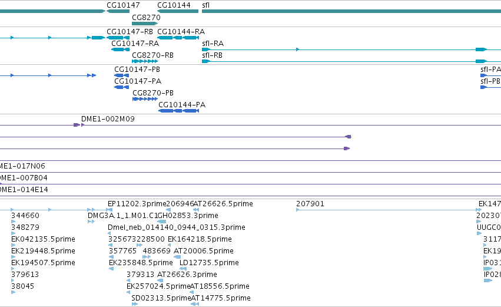Click EST DMG3A.1_1.M01.C1 label
The height and width of the screenshot is (307, 501).
(x=122, y=216)
